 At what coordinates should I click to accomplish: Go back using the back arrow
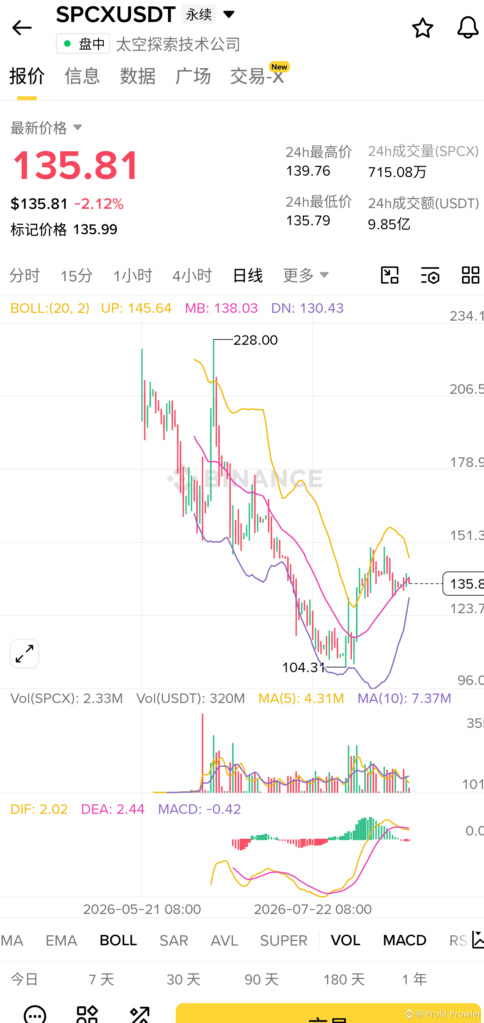coord(22,28)
